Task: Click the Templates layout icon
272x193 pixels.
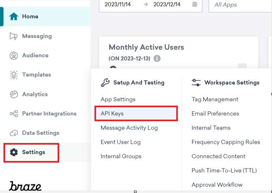Action: [14, 75]
